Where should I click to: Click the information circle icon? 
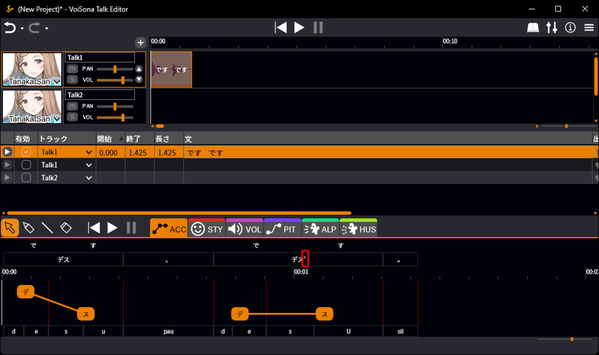570,28
